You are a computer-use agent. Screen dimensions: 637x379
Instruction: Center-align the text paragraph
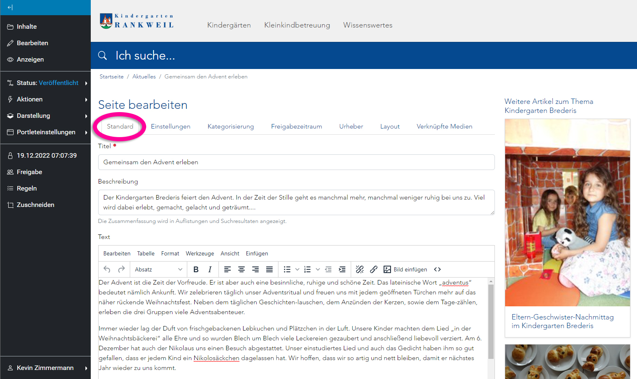[x=241, y=269]
